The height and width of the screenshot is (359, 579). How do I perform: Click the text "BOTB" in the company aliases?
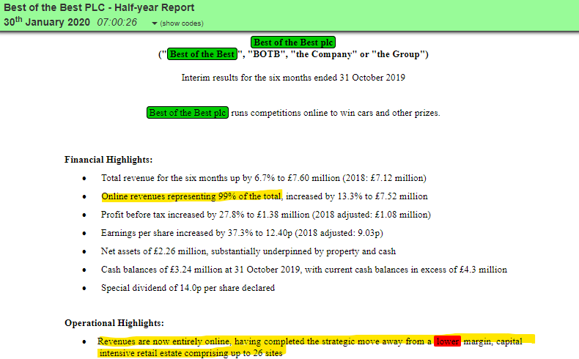click(x=266, y=54)
